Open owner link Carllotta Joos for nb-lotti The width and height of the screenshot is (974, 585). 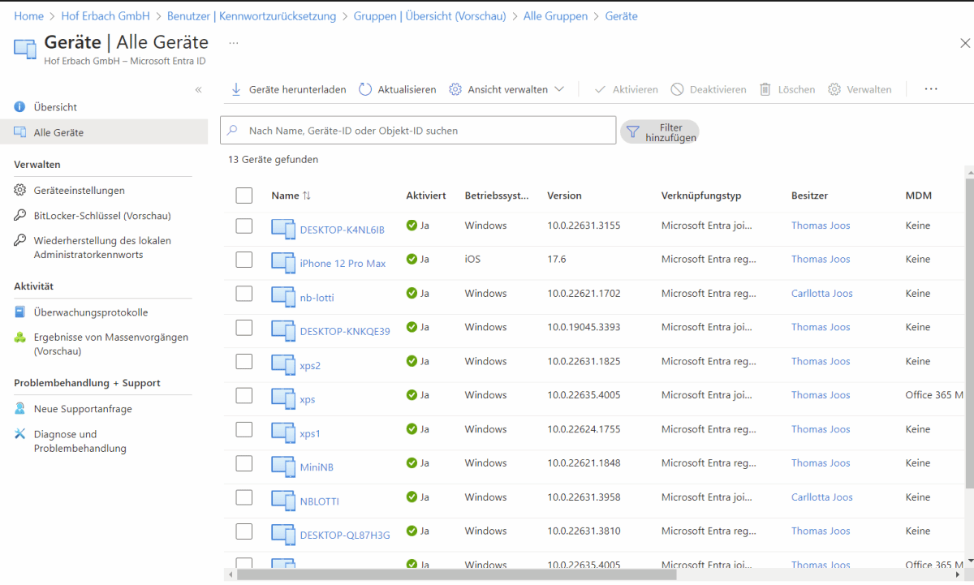(x=821, y=294)
